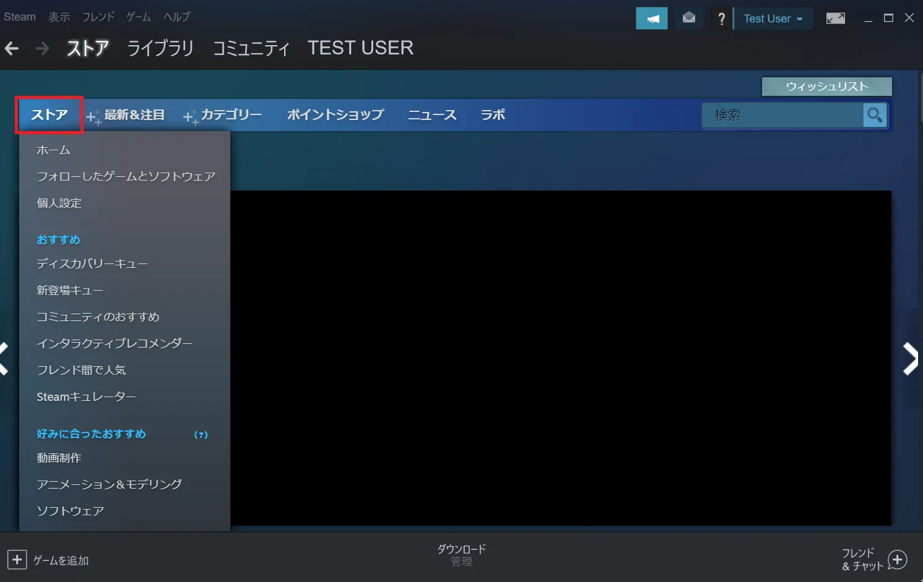The image size is (923, 582).
Task: Open the Steam menu
Action: pos(20,17)
